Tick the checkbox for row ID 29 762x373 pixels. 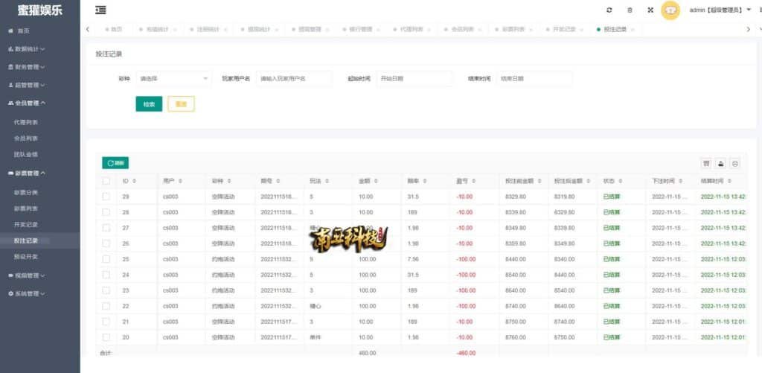point(106,197)
